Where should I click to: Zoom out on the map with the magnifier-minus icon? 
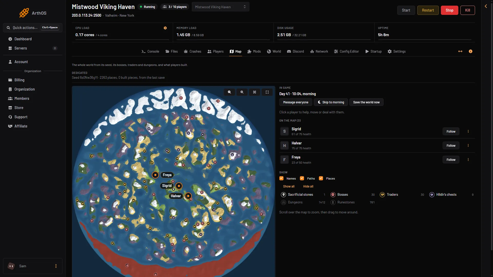(x=242, y=92)
